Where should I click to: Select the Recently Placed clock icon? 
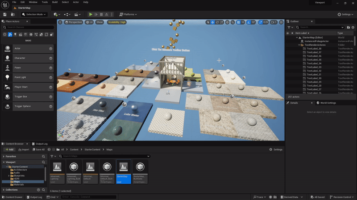[5, 35]
